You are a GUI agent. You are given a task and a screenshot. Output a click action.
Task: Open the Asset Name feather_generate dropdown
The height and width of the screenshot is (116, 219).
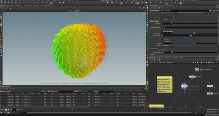168,13
